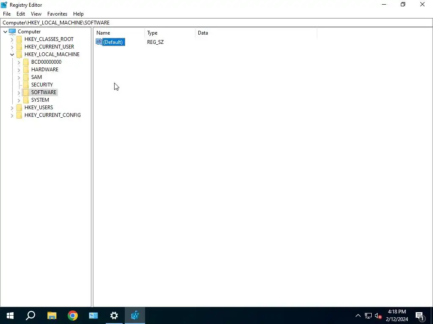Open the View menu

[x=36, y=14]
